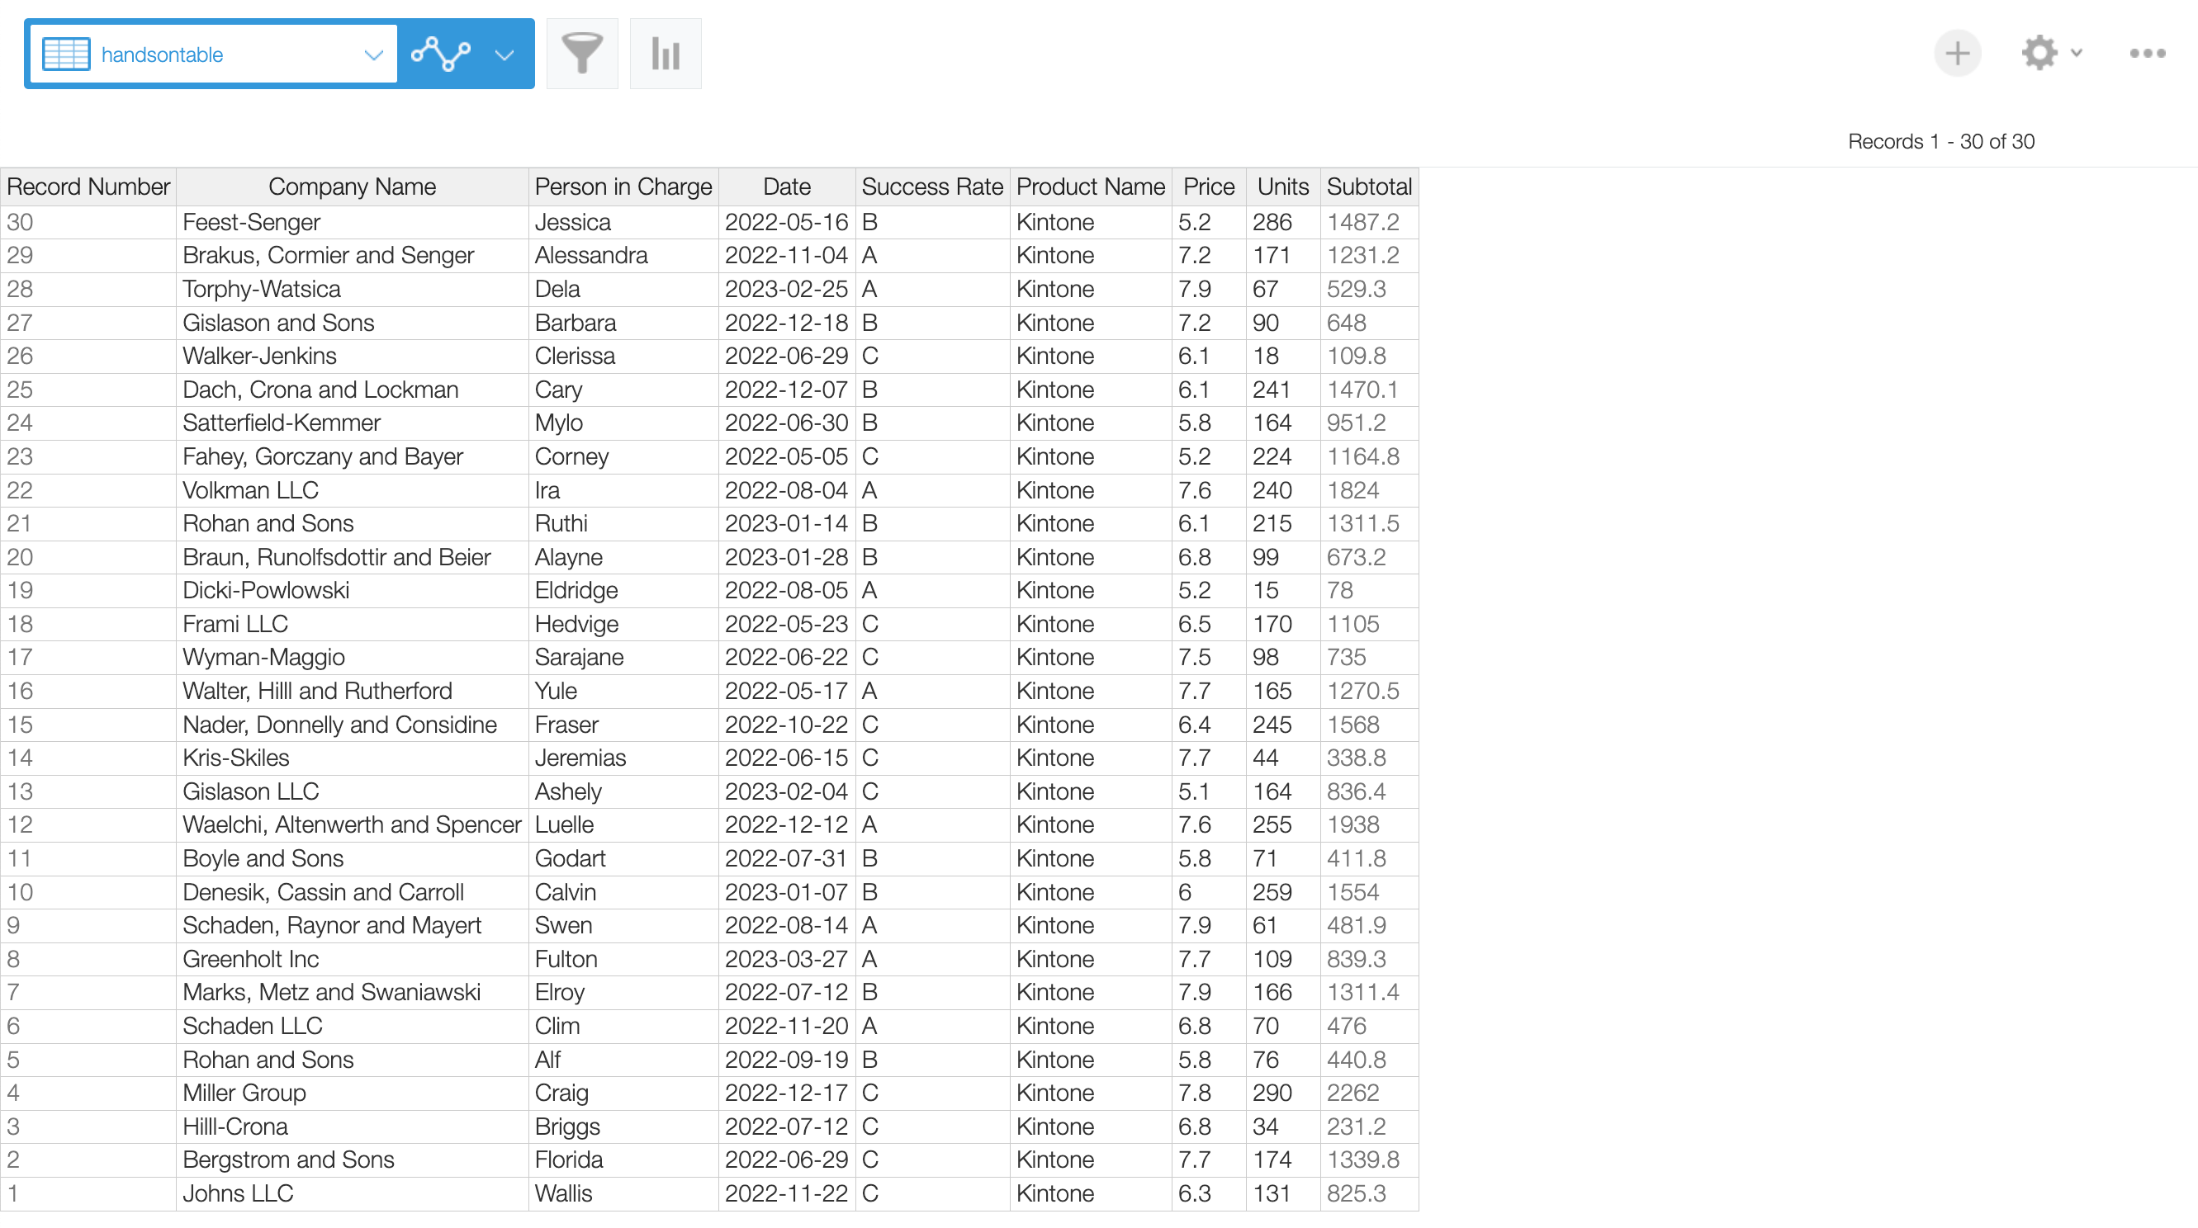Select the Nader, Donnelly and Considine cell

point(353,725)
